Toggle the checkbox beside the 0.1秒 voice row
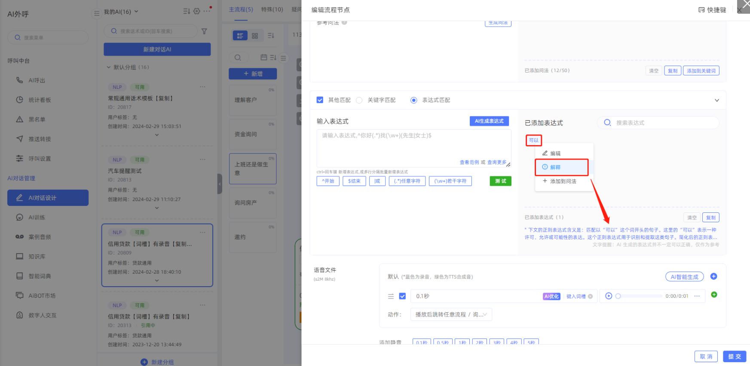 402,296
